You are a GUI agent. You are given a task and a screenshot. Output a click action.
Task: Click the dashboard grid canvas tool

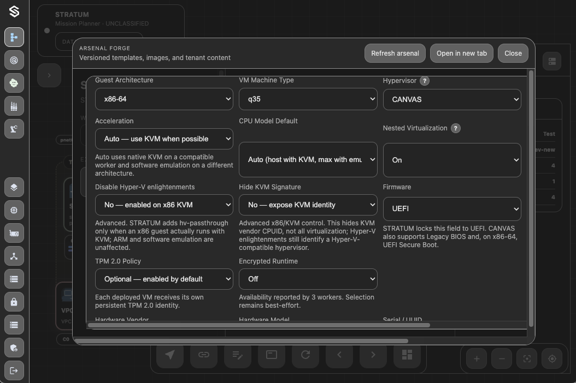pyautogui.click(x=407, y=355)
